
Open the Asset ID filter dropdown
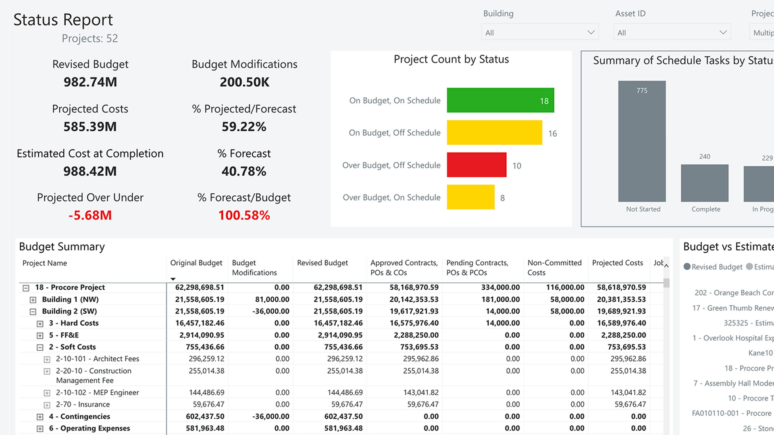671,32
